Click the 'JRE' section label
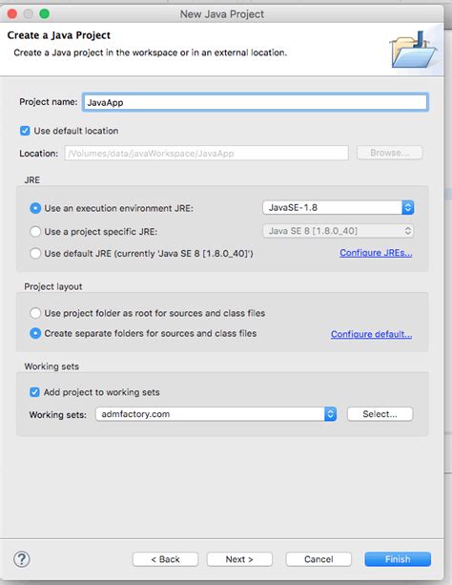452x585 pixels. tap(32, 180)
